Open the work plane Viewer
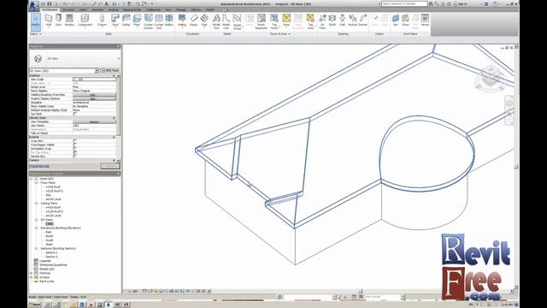 [x=425, y=21]
